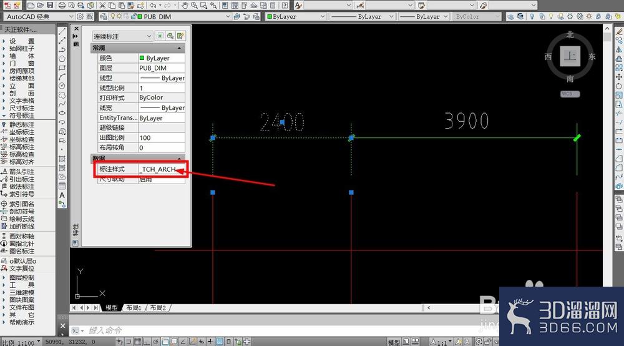Screen dimensions: 624x346
Task: Open the ByLayer color swatch dropdown
Action: (161, 58)
